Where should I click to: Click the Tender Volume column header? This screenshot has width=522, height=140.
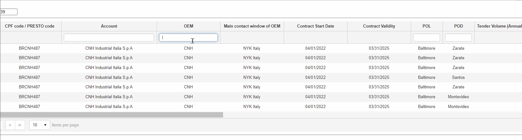[x=499, y=26]
